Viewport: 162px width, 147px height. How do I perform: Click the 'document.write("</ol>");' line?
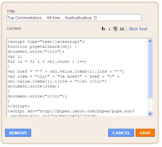pyautogui.click(x=37, y=96)
